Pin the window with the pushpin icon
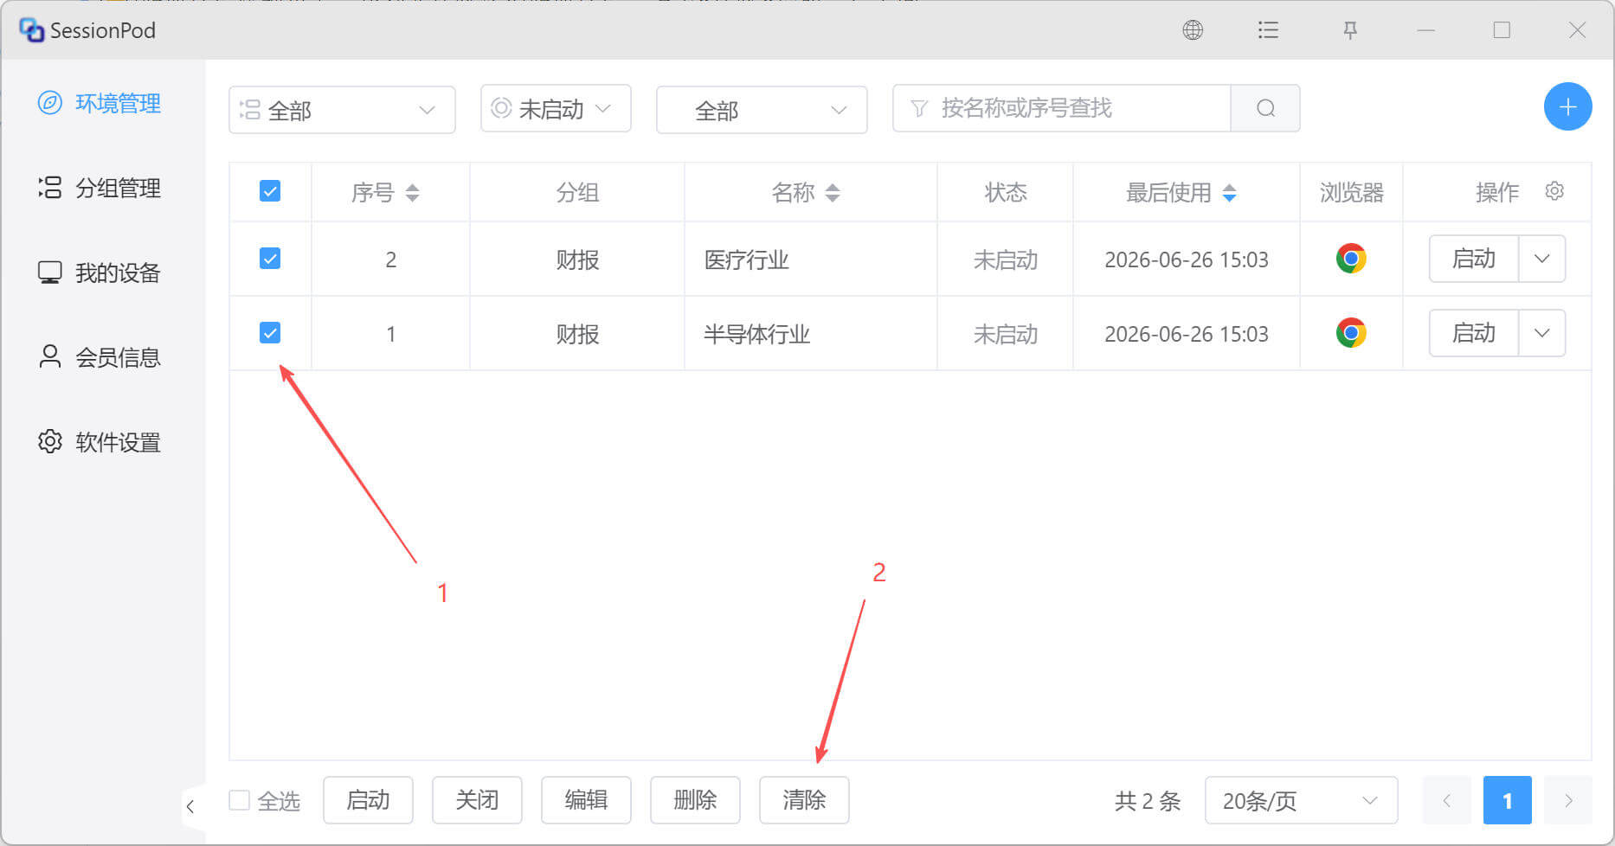Image resolution: width=1615 pixels, height=846 pixels. click(x=1349, y=30)
